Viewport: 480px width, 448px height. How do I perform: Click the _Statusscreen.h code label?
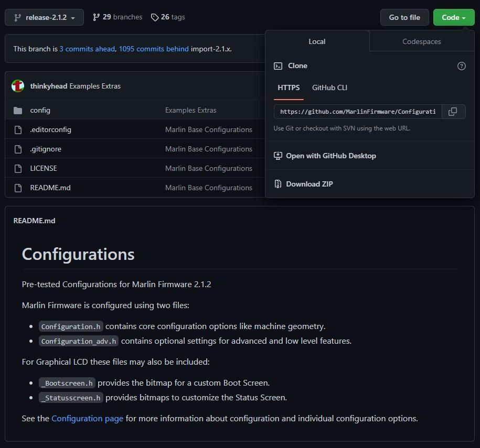[71, 398]
